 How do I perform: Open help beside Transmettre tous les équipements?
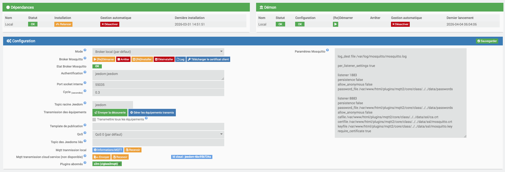[146, 118]
